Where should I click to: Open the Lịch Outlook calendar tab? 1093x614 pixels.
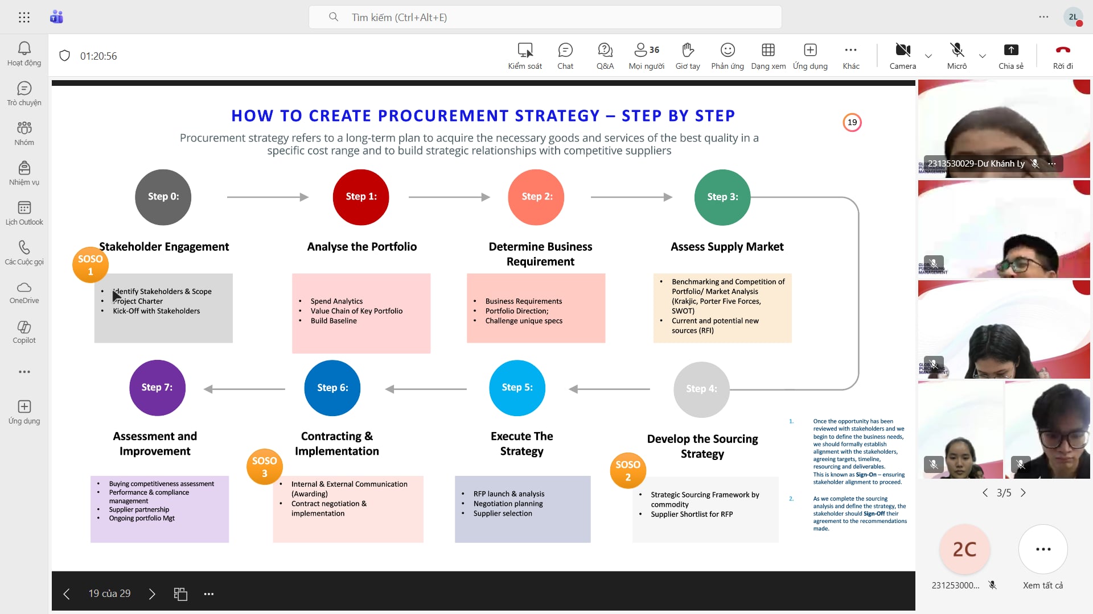(x=24, y=213)
